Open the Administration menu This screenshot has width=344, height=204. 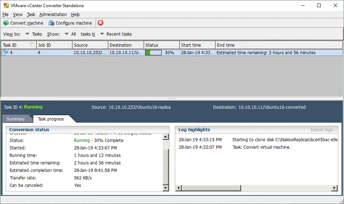click(x=53, y=15)
